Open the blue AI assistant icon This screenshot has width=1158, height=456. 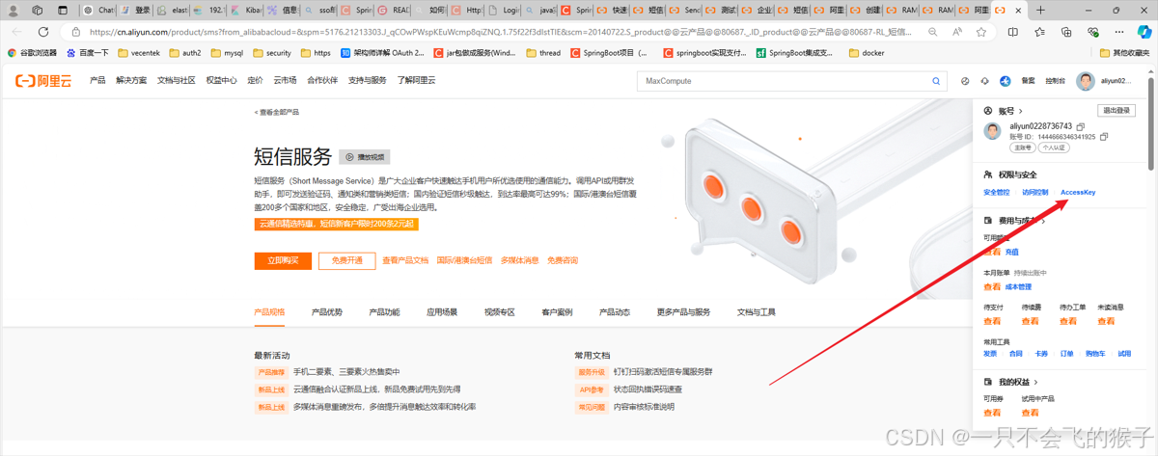[1005, 82]
